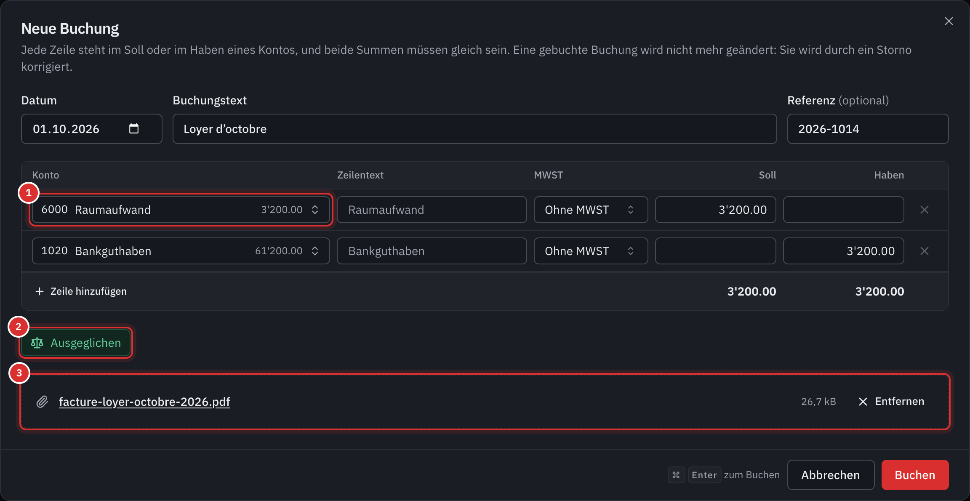970x501 pixels.
Task: Click empty Soll field in Bankguthaben row
Action: (x=715, y=251)
